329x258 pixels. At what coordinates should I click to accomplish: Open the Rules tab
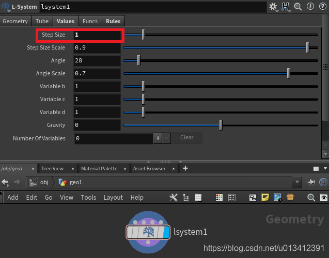113,21
